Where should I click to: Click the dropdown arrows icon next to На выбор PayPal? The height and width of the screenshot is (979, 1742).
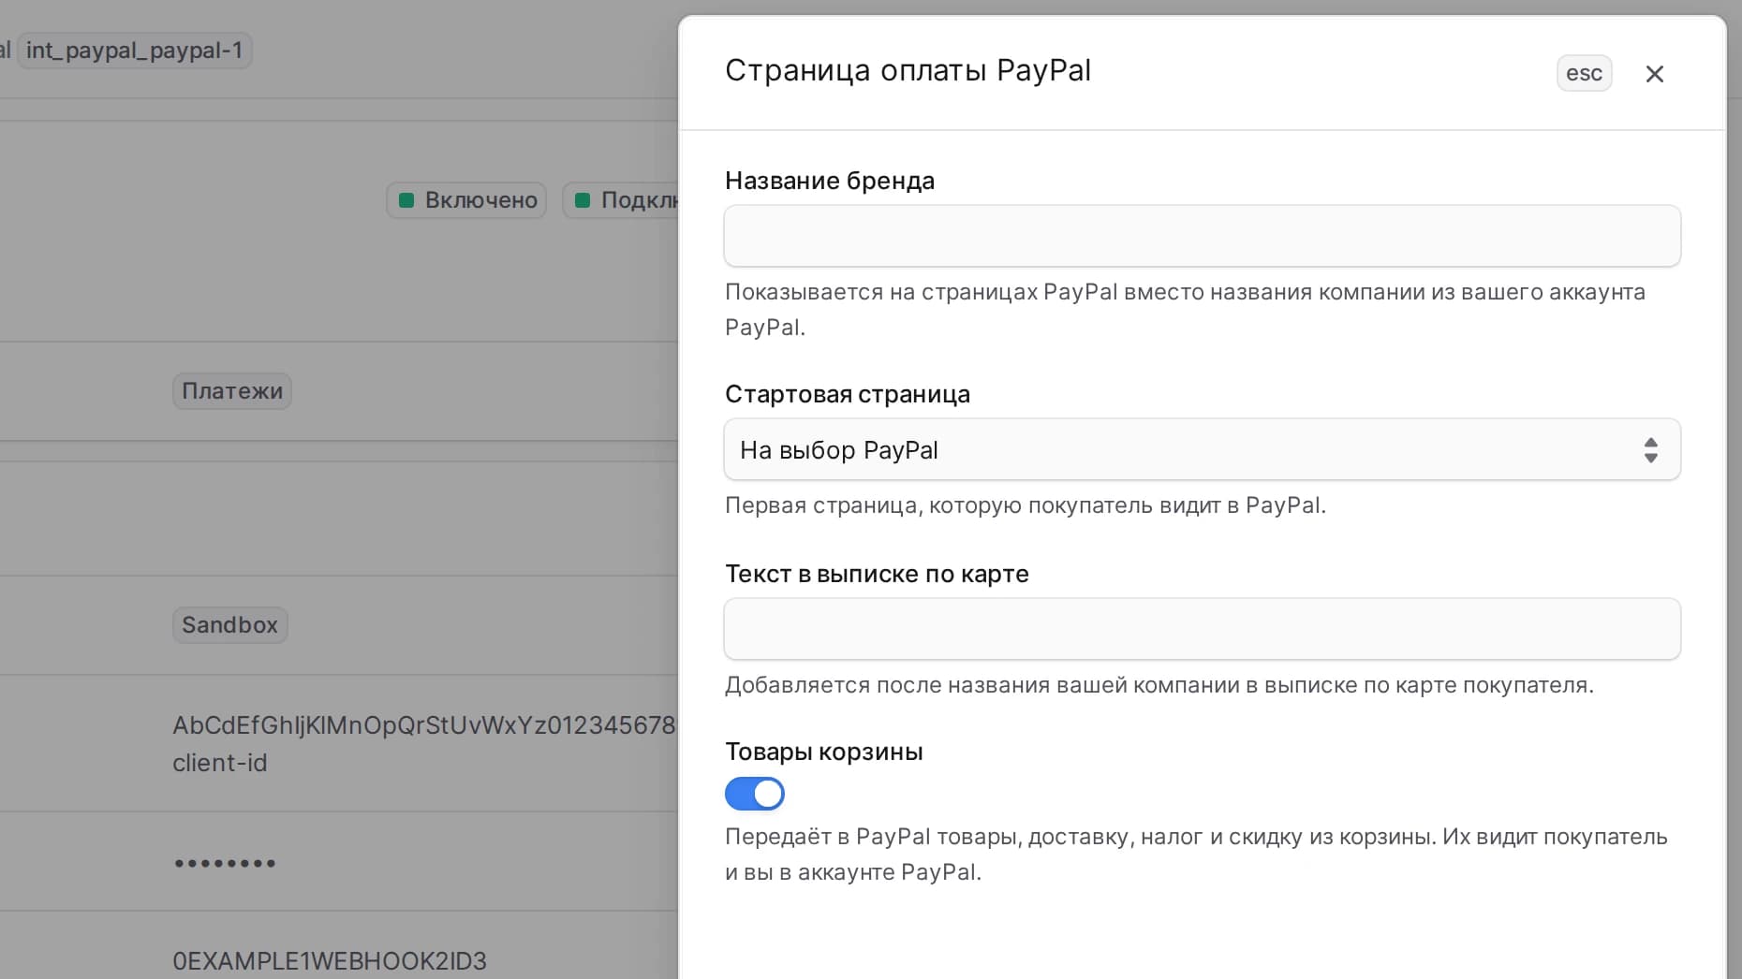click(1650, 450)
